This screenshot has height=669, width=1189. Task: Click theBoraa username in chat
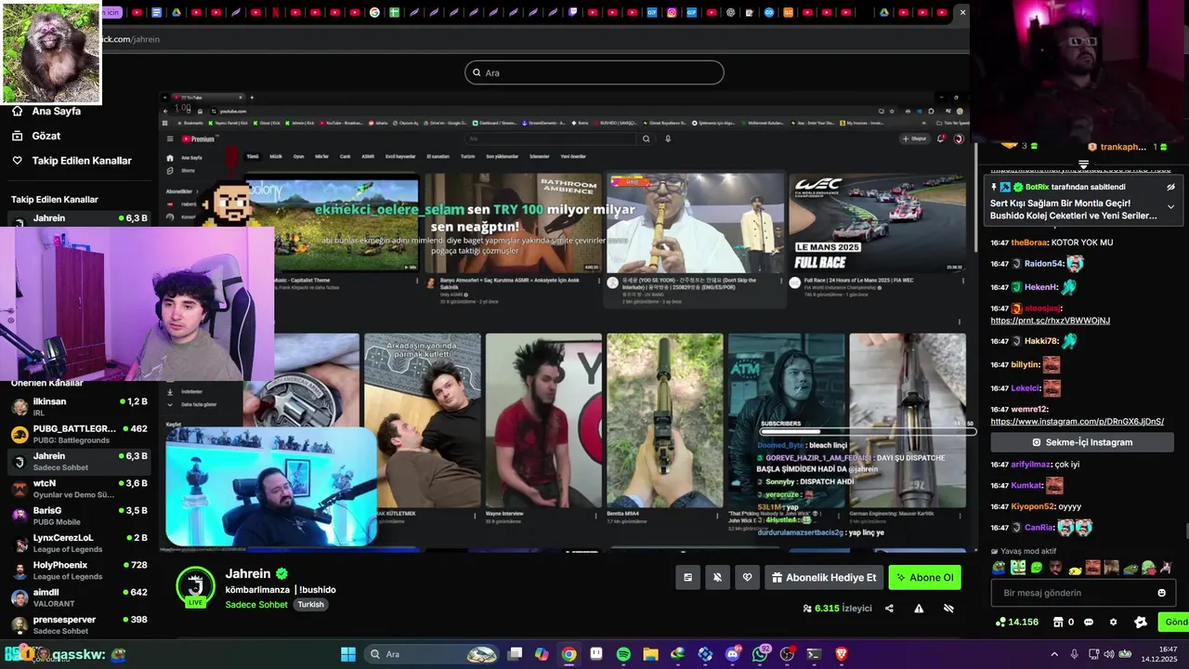pos(1029,243)
